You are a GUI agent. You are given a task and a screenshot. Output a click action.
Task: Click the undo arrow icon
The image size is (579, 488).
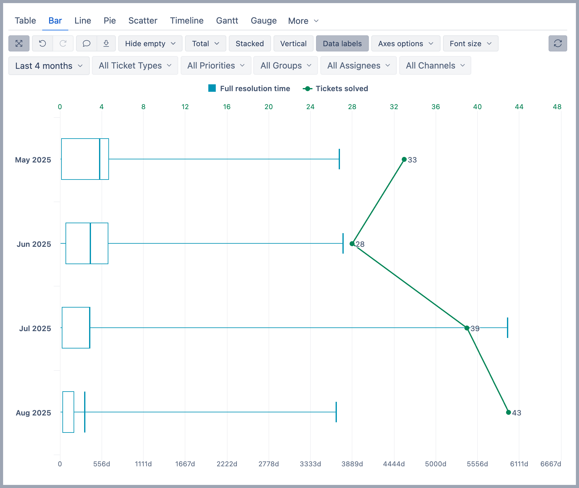(43, 43)
